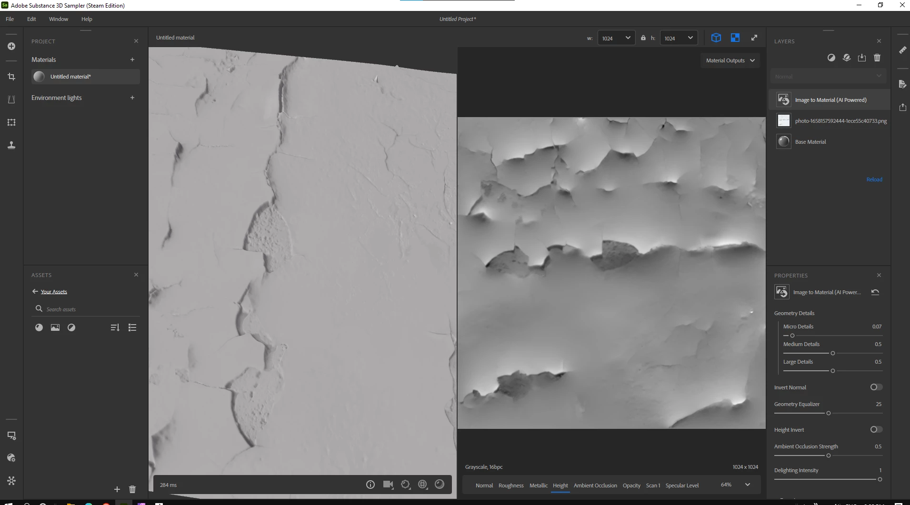Image resolution: width=910 pixels, height=505 pixels.
Task: Delete selected layer with trash icon
Action: click(877, 58)
